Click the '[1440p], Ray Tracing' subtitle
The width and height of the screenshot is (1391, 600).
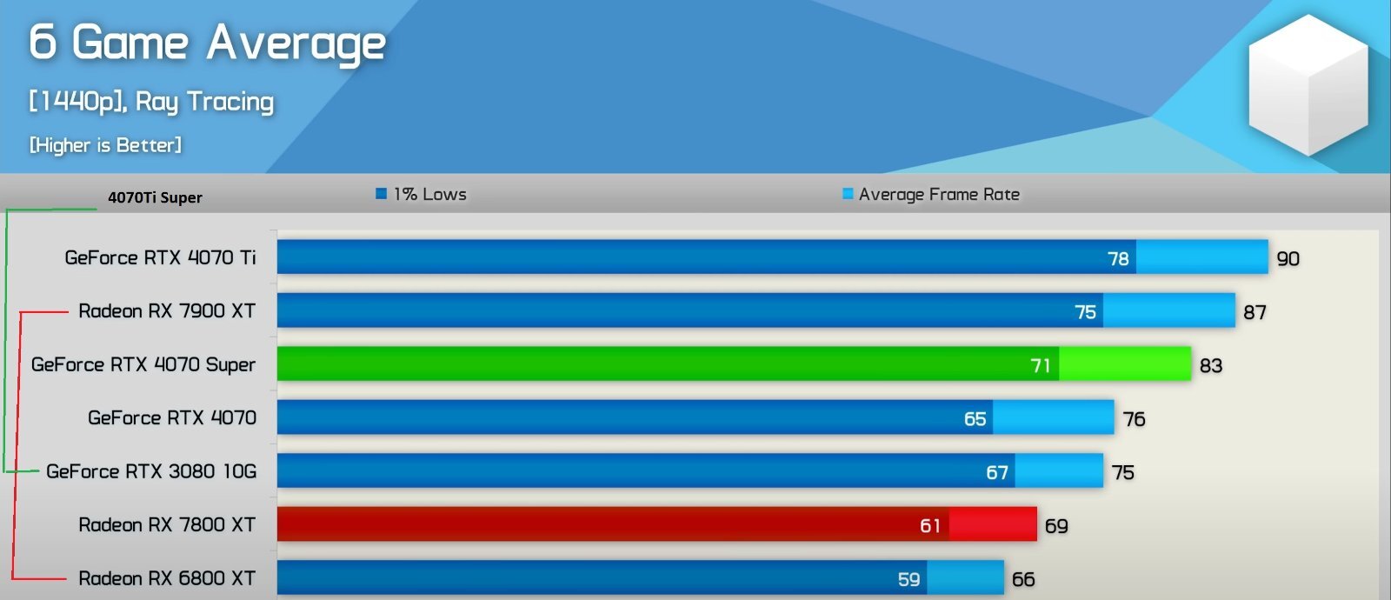[151, 102]
